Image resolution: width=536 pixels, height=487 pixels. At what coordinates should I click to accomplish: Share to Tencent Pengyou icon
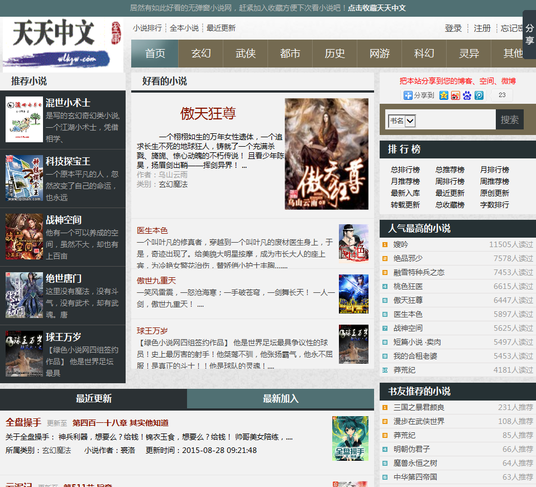[x=479, y=95]
